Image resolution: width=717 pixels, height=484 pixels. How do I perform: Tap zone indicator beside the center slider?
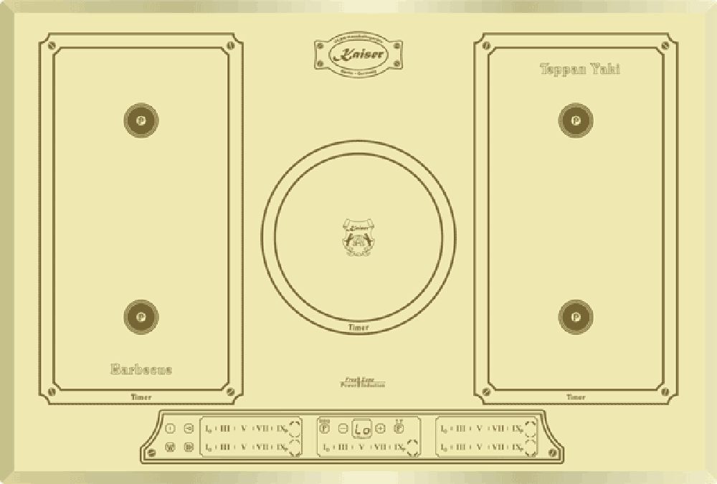click(x=412, y=448)
